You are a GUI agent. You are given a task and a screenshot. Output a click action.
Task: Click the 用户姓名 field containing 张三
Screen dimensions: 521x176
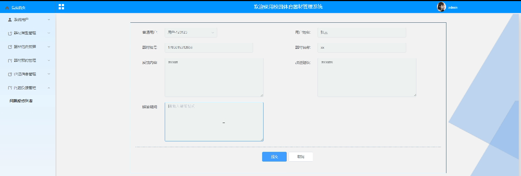pyautogui.click(x=362, y=32)
